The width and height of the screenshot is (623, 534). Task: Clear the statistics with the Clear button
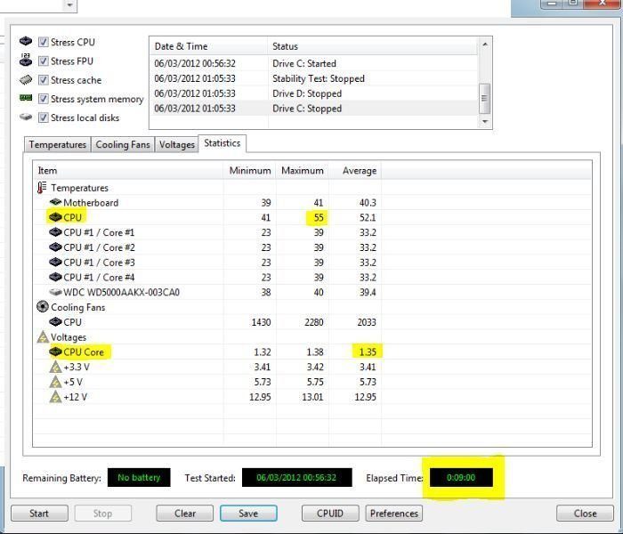185,514
